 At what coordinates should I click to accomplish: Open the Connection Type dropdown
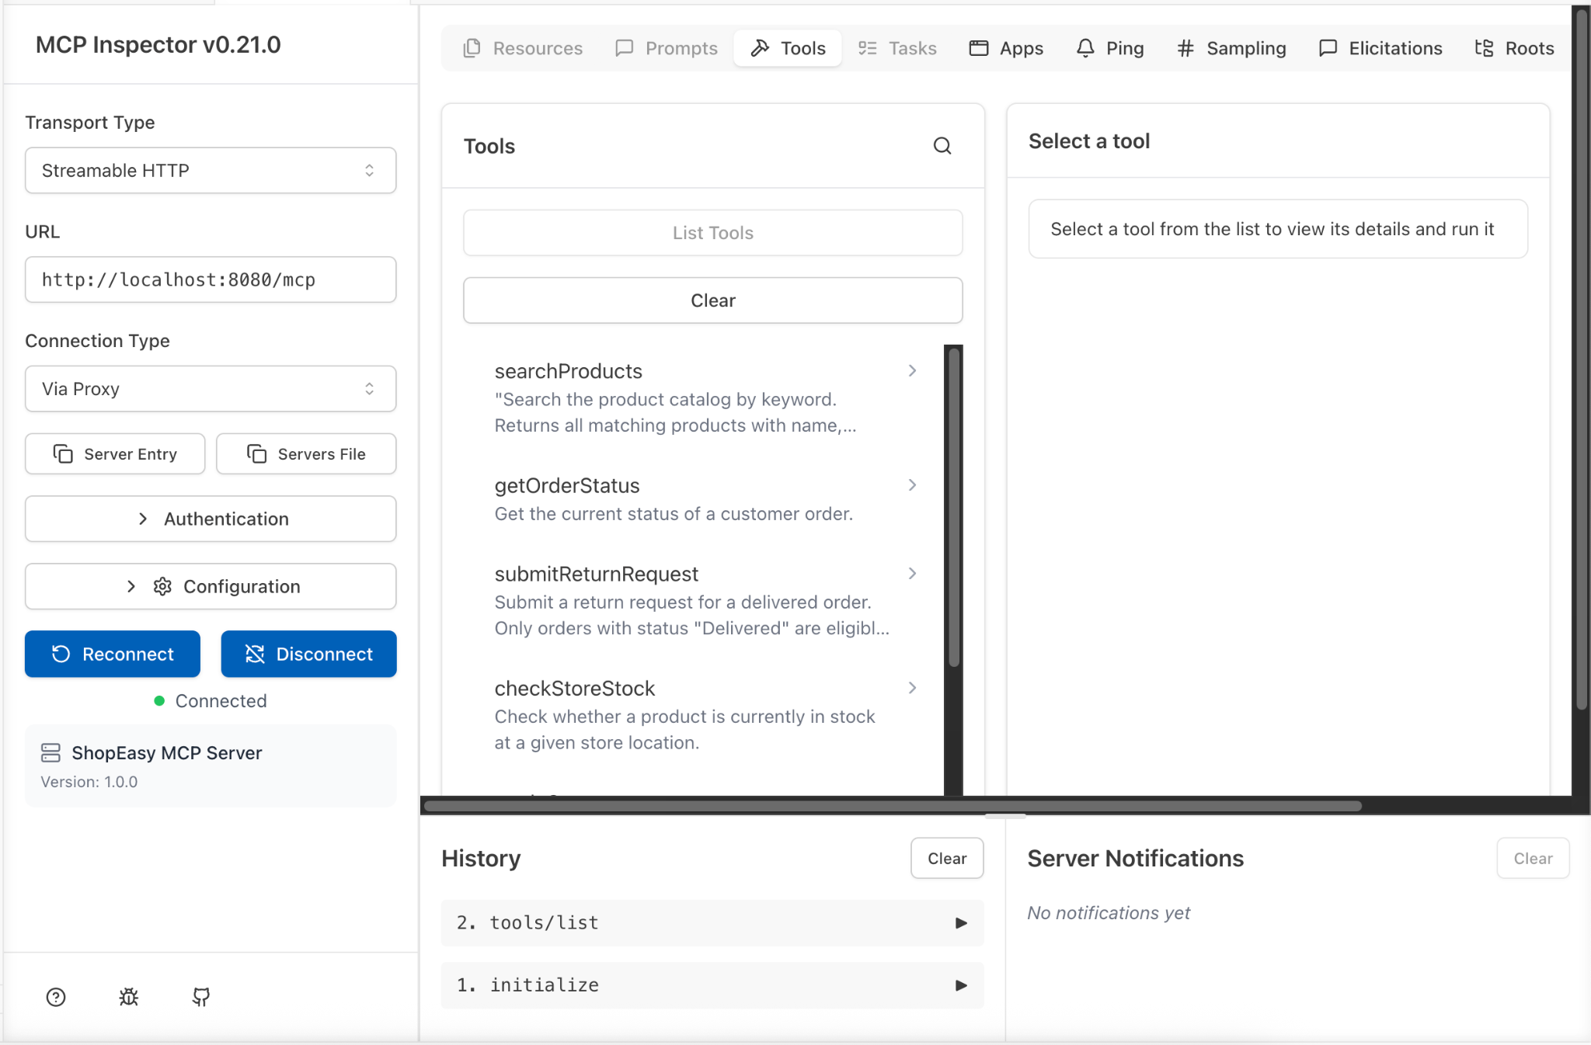[x=211, y=388]
